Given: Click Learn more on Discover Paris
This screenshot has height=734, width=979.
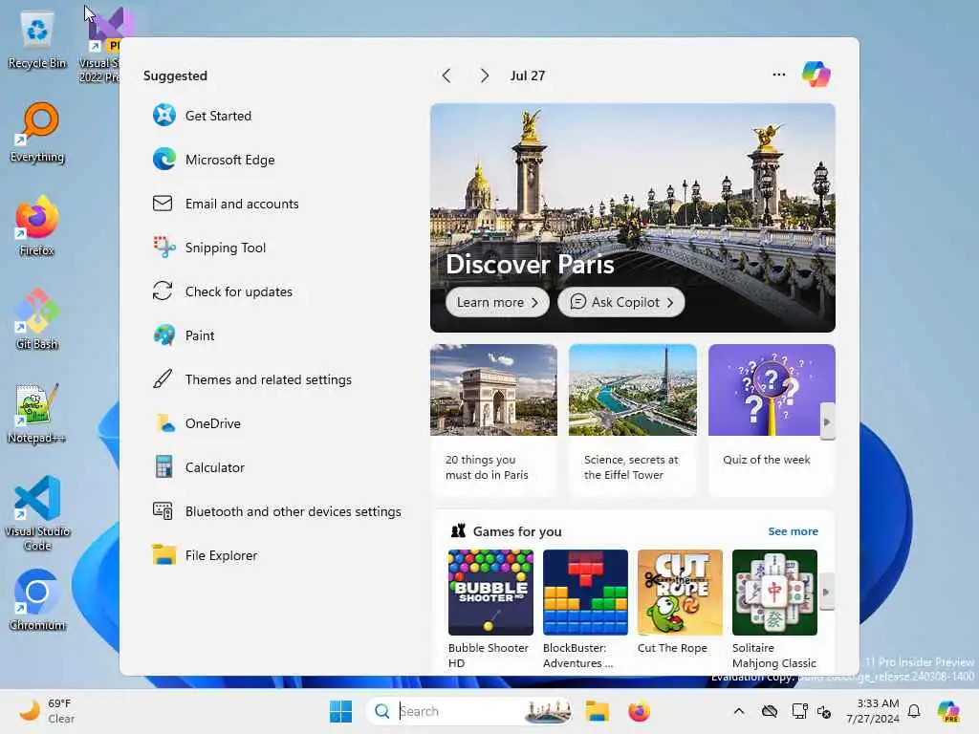Looking at the screenshot, I should 497,302.
